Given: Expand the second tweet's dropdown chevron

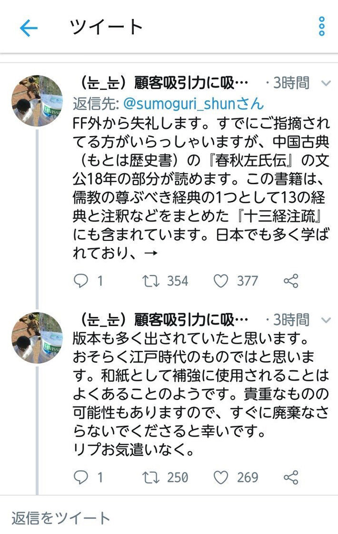Looking at the screenshot, I should 326,320.
